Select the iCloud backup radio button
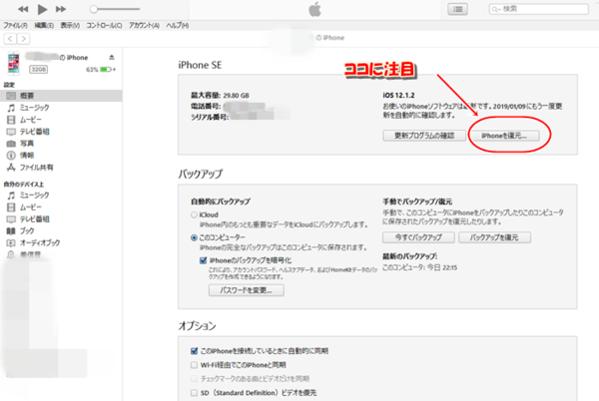This screenshot has height=401, width=599. [194, 214]
